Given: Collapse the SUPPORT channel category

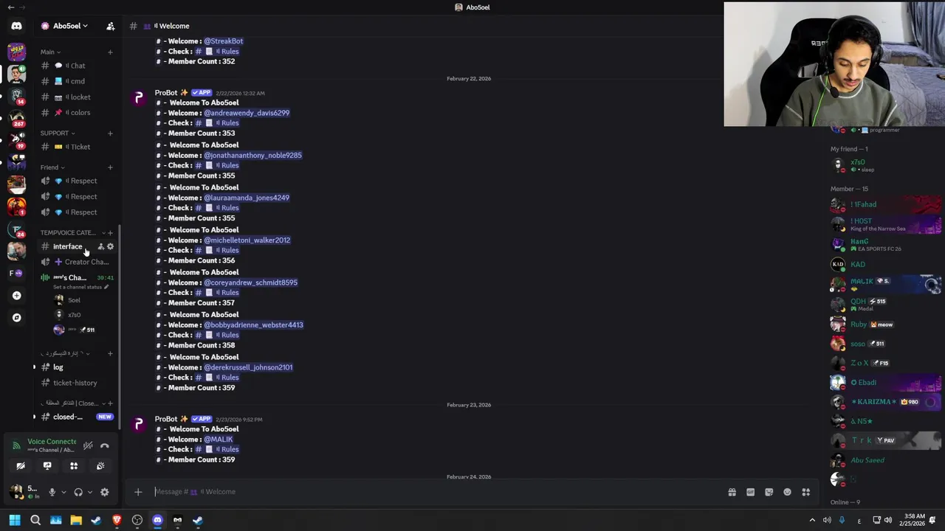Looking at the screenshot, I should click(58, 133).
